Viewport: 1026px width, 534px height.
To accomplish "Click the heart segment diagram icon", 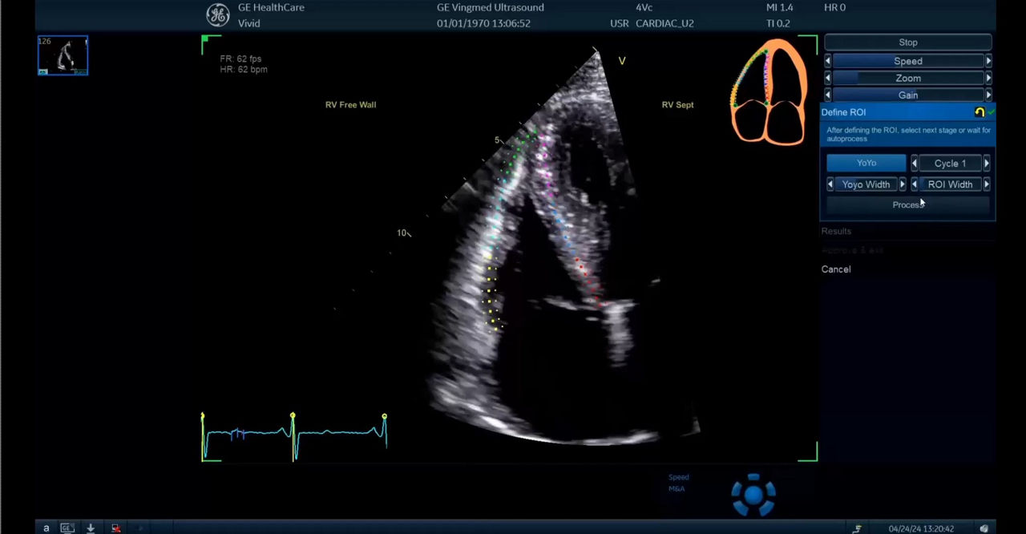I will (x=769, y=92).
